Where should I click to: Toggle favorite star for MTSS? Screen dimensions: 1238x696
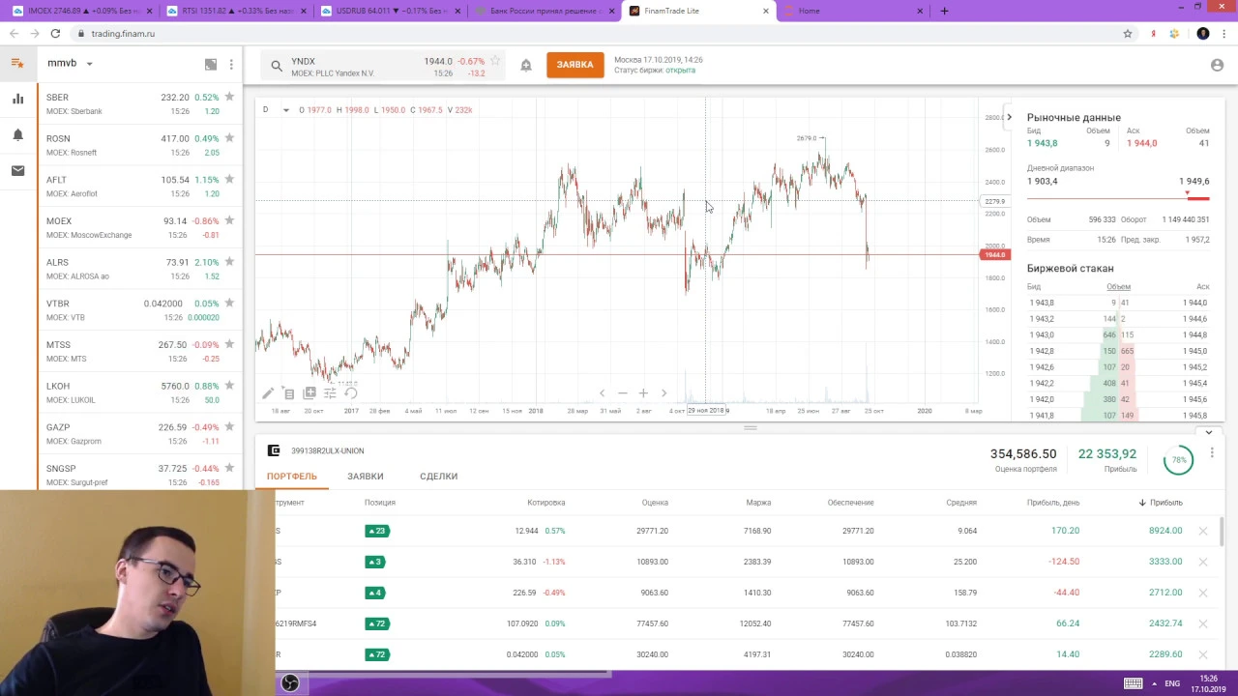(229, 344)
